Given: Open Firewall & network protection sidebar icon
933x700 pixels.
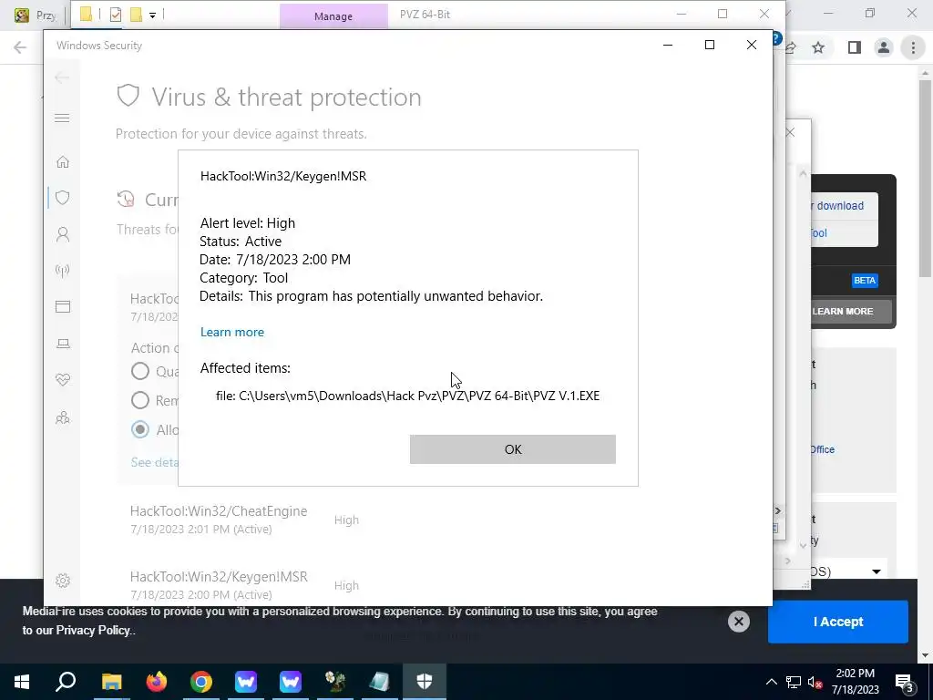Looking at the screenshot, I should (63, 271).
